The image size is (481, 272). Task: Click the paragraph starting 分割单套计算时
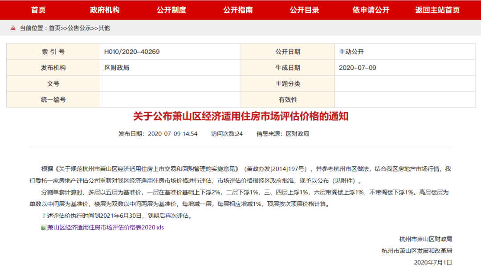pos(239,198)
